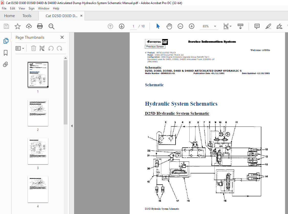Select page 2 thumbnail

tap(38, 113)
